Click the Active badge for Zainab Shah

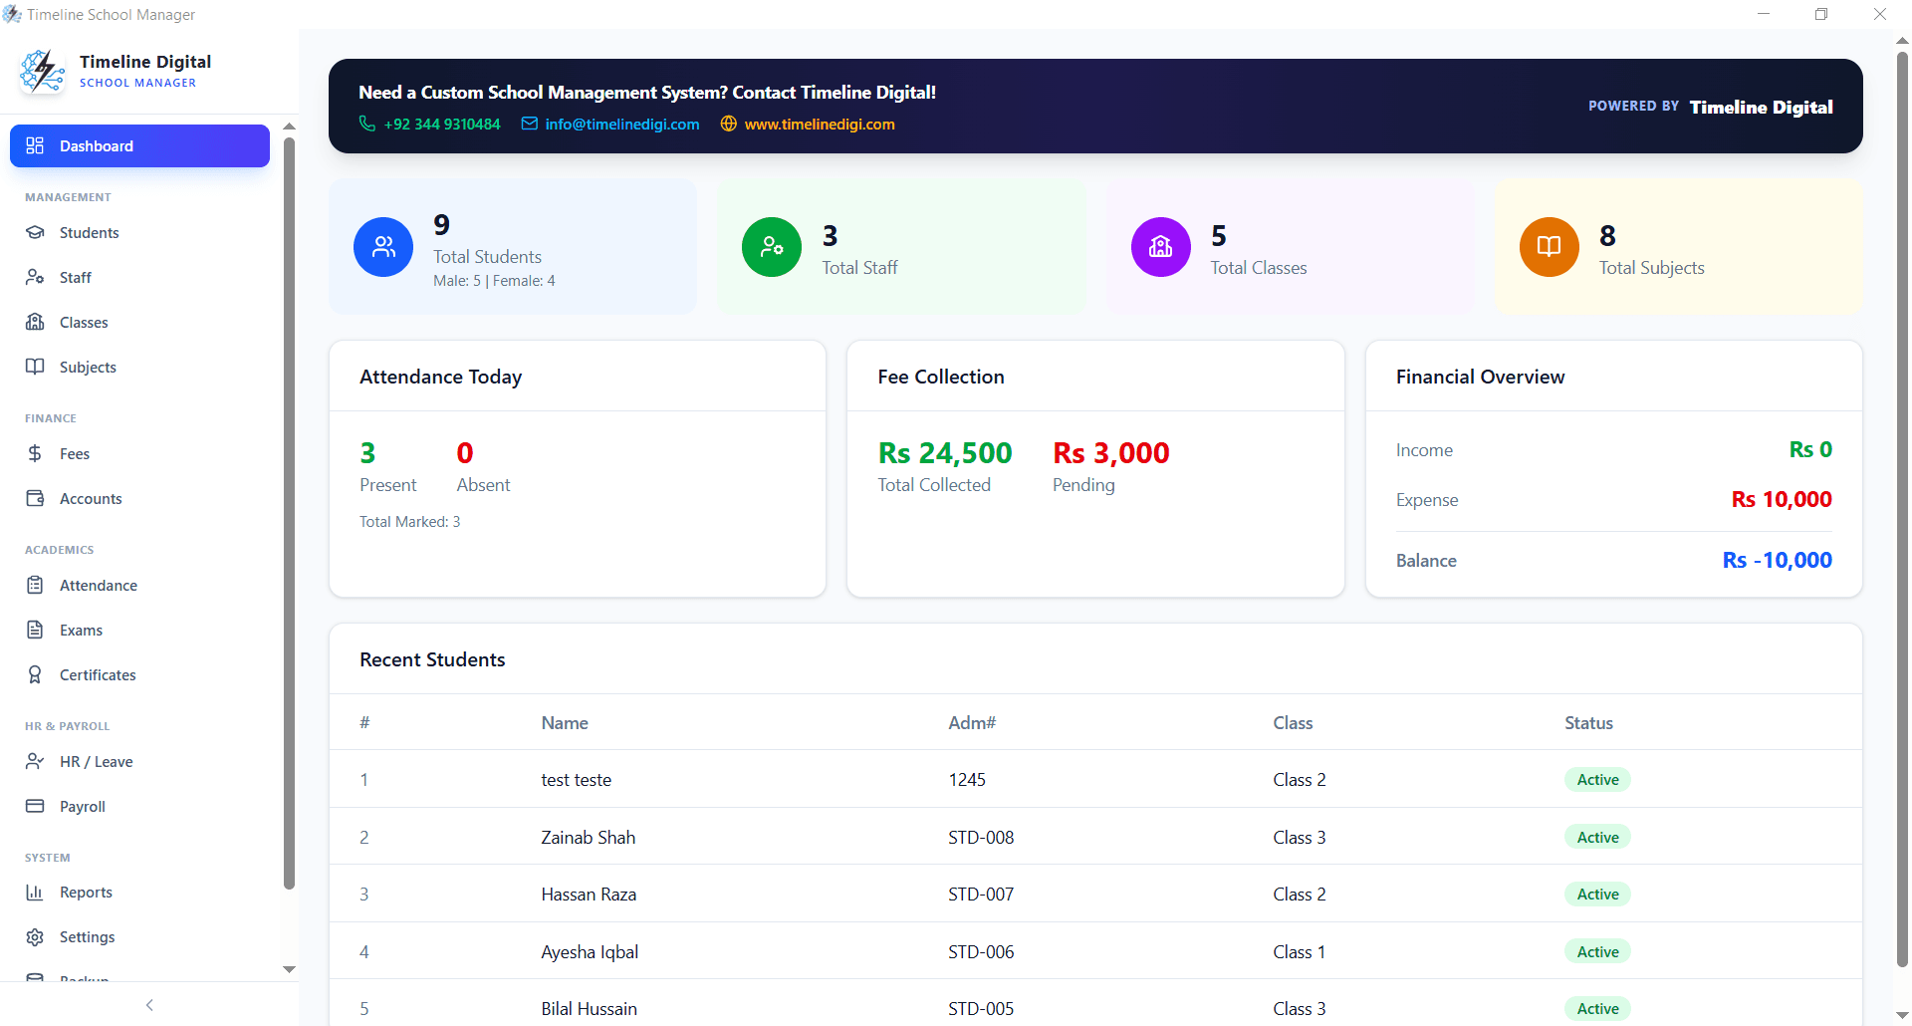tap(1597, 837)
